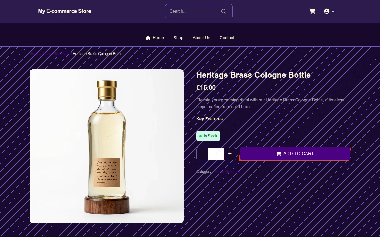Go to Home in the navigation bar
Viewport: 380px width, 237px height.
155,38
